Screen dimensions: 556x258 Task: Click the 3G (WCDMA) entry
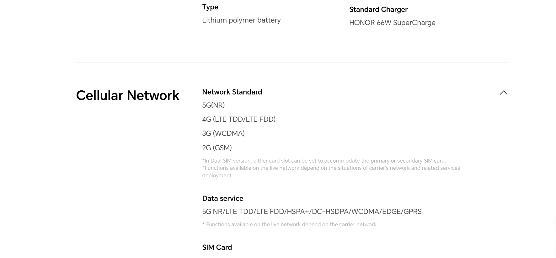[x=223, y=133]
